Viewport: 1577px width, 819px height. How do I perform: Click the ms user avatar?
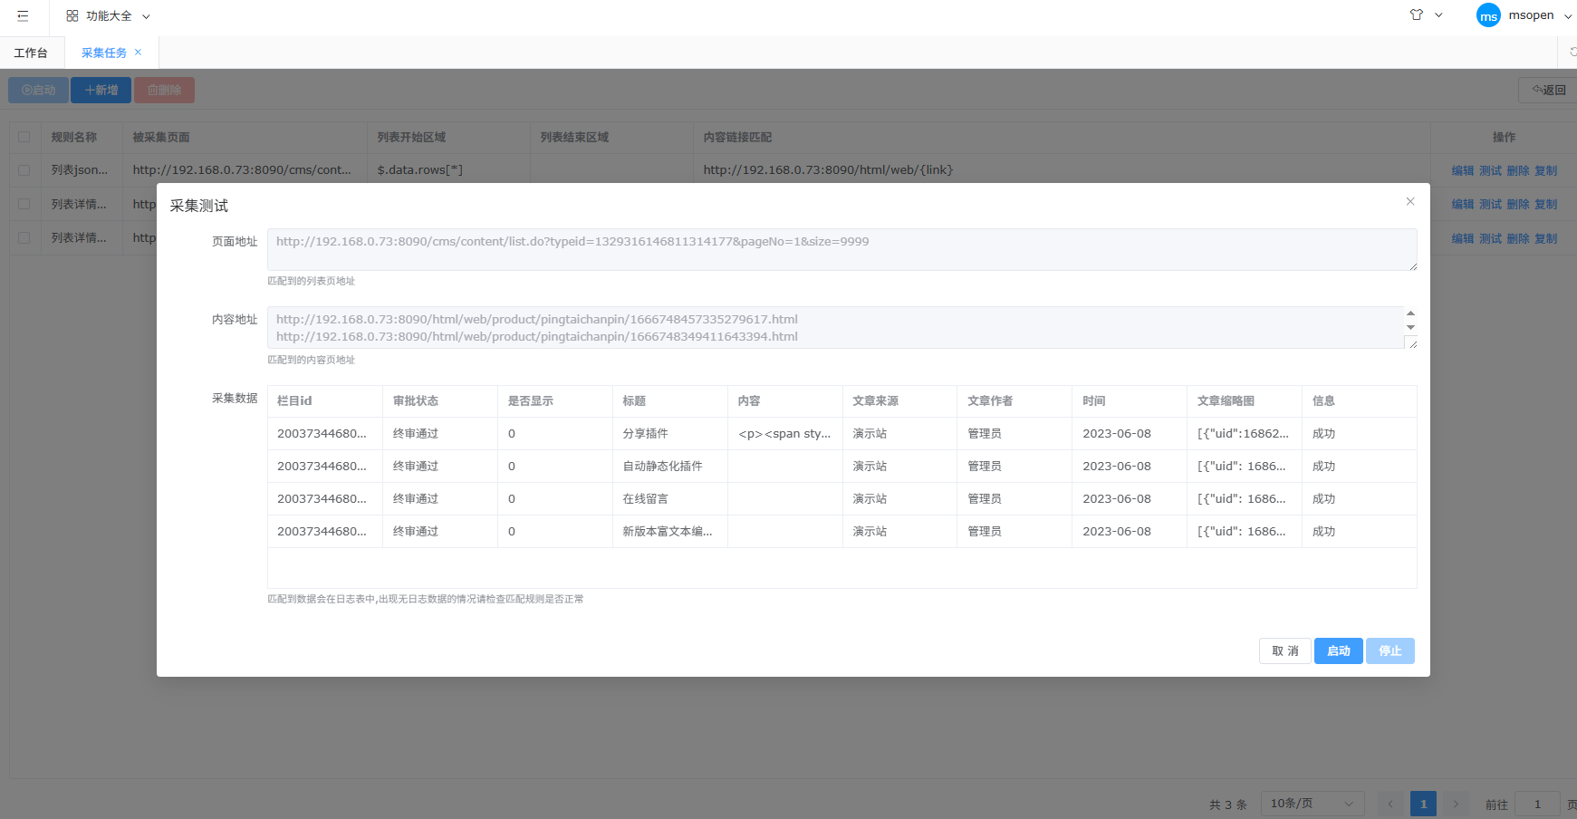[1488, 15]
